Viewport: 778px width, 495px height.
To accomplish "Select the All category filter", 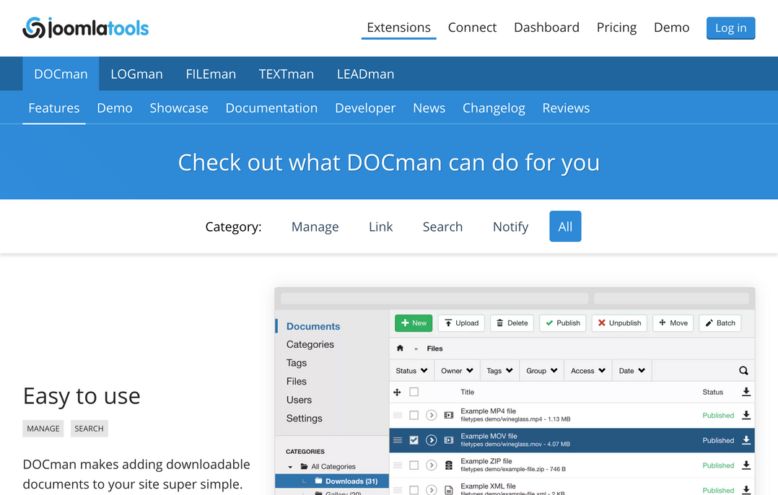I will [x=565, y=227].
